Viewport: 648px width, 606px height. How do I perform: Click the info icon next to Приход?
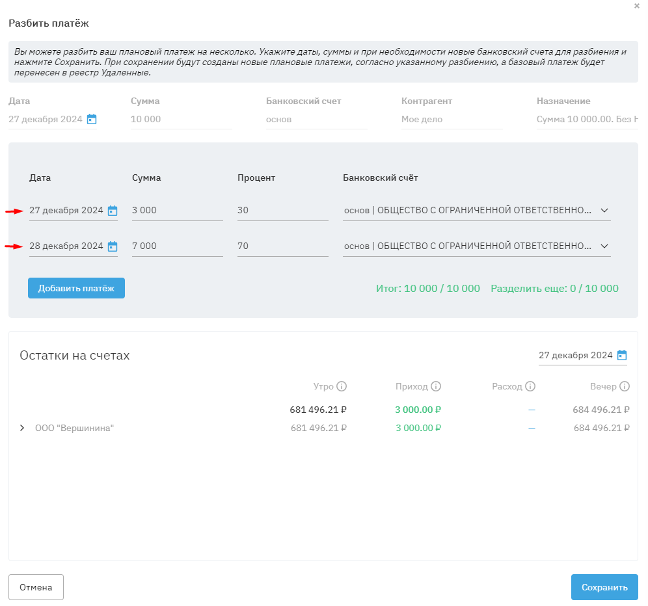click(436, 386)
